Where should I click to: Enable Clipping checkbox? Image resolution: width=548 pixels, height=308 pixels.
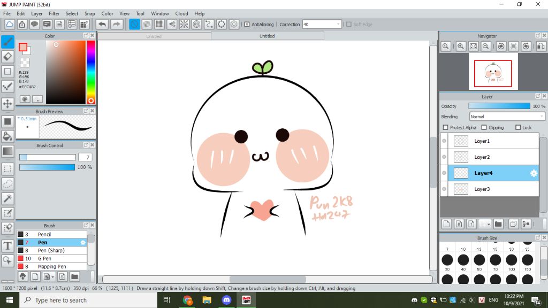point(484,127)
